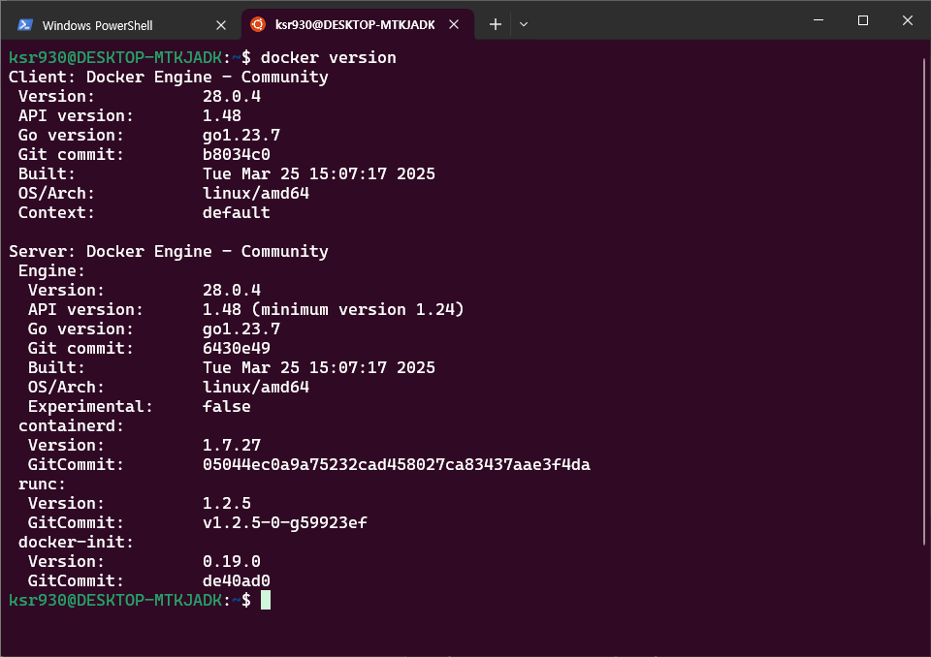Click the typed 'docker version' command

click(329, 57)
